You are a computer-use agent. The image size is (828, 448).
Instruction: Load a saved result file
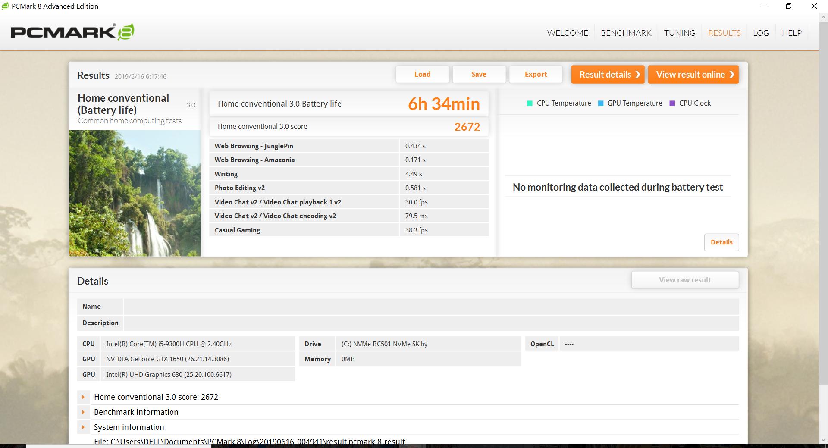423,74
